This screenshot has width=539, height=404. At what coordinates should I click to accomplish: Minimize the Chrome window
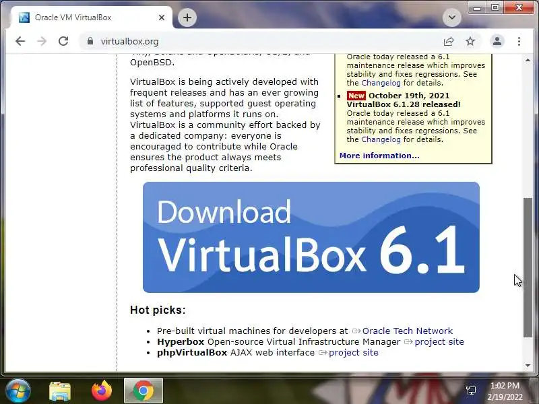coord(477,7)
